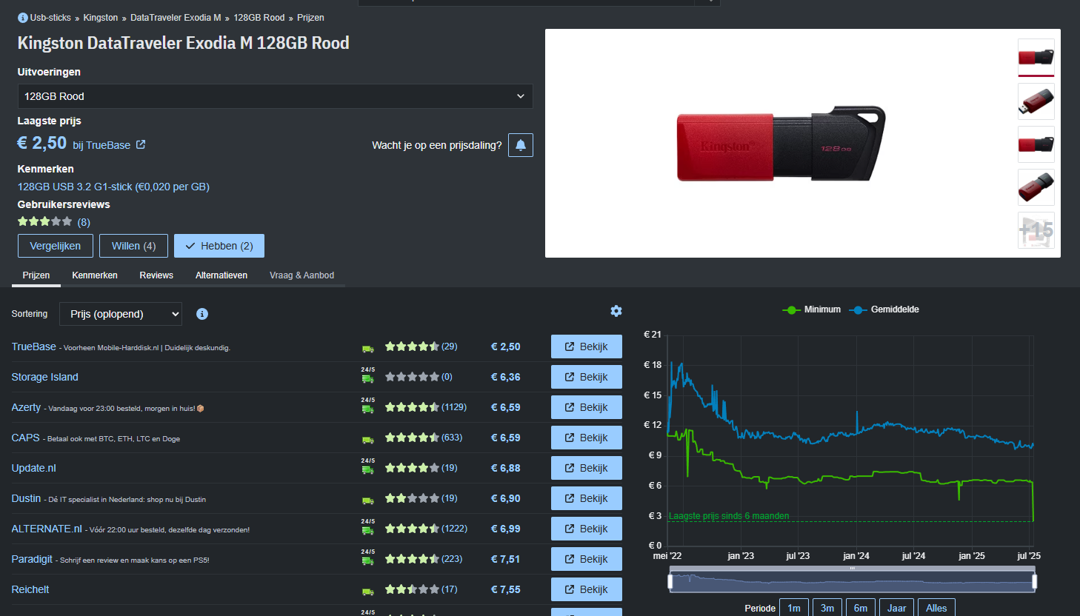The height and width of the screenshot is (616, 1080).
Task: Click the left handle of the chart range slider
Action: click(x=670, y=582)
